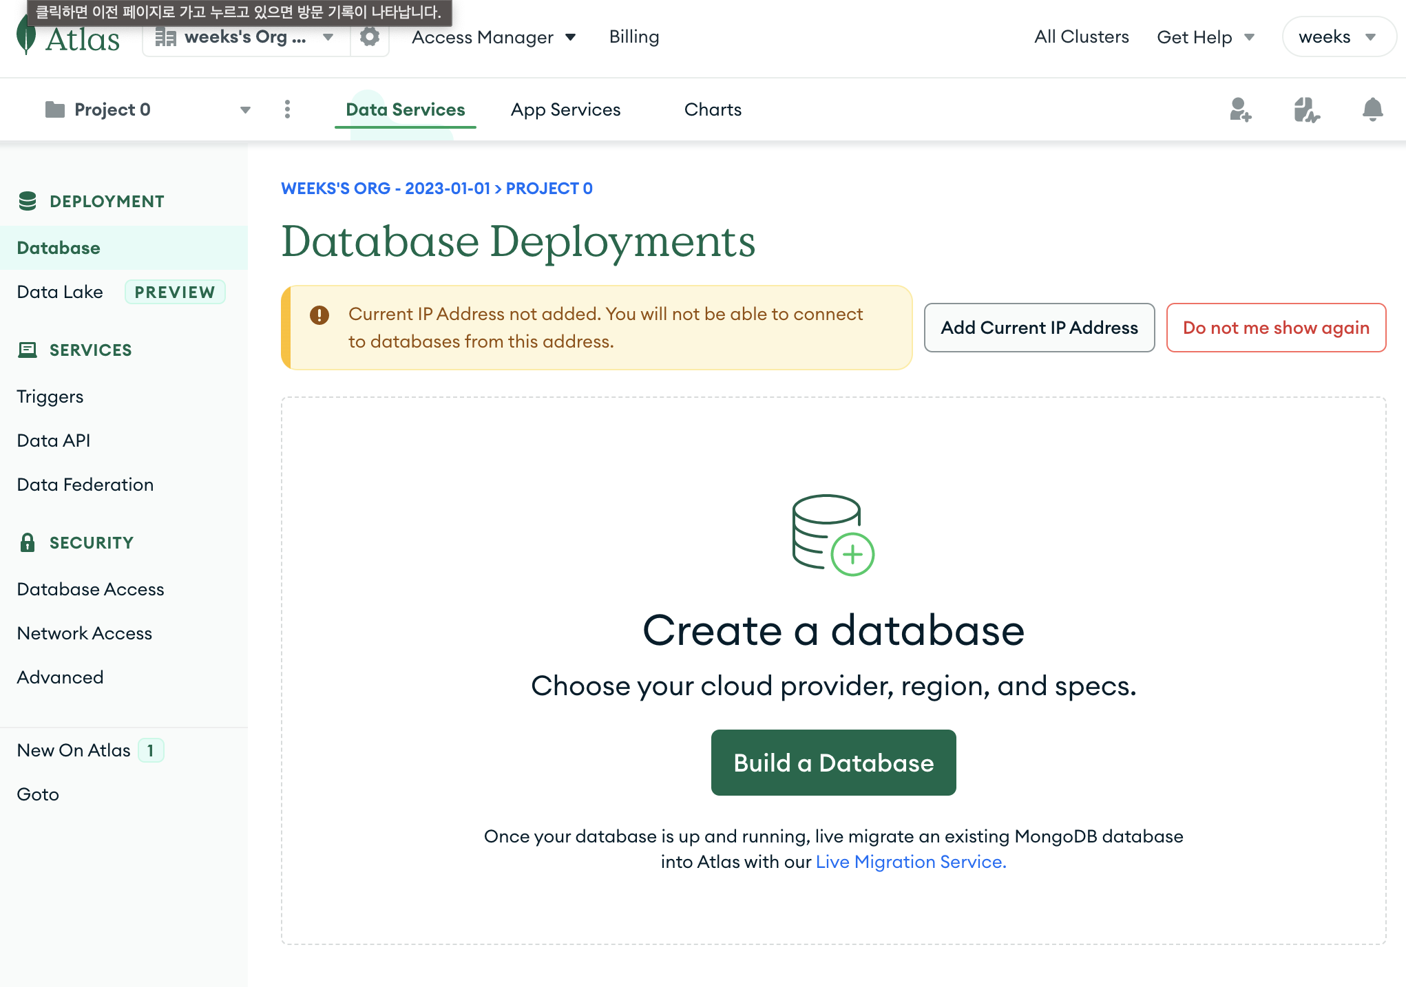Switch to the Charts tab

click(x=713, y=109)
